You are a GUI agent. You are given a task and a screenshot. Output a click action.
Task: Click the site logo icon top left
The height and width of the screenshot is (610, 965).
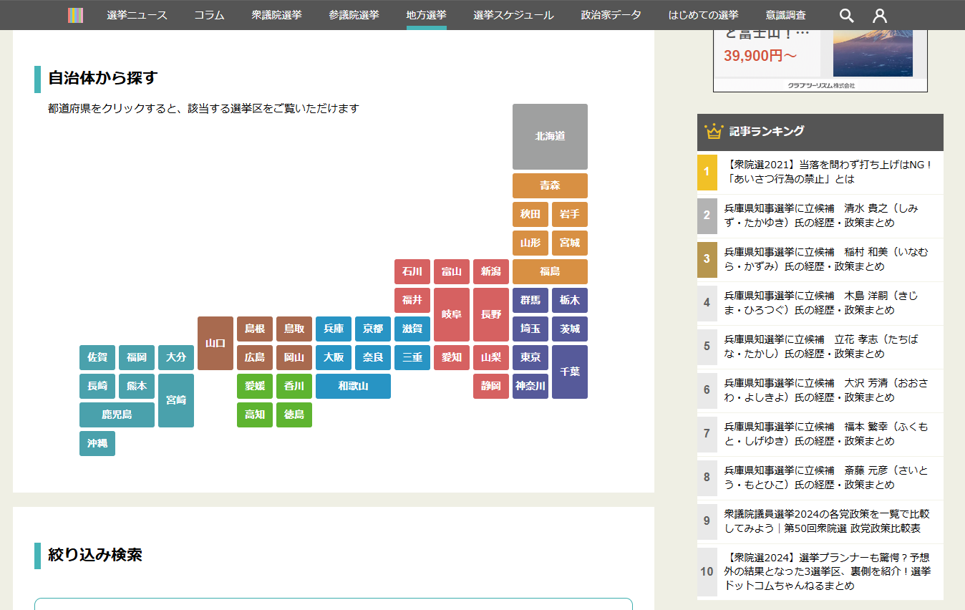click(76, 15)
